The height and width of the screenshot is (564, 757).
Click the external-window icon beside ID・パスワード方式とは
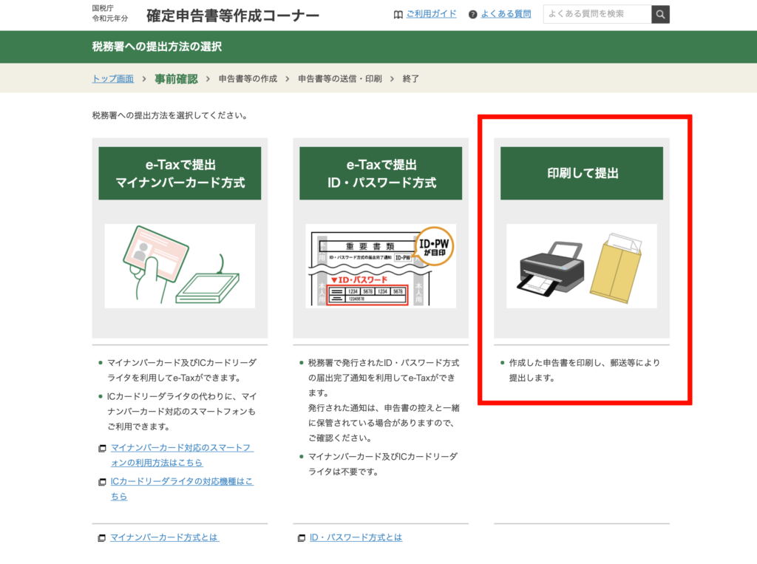tap(301, 538)
